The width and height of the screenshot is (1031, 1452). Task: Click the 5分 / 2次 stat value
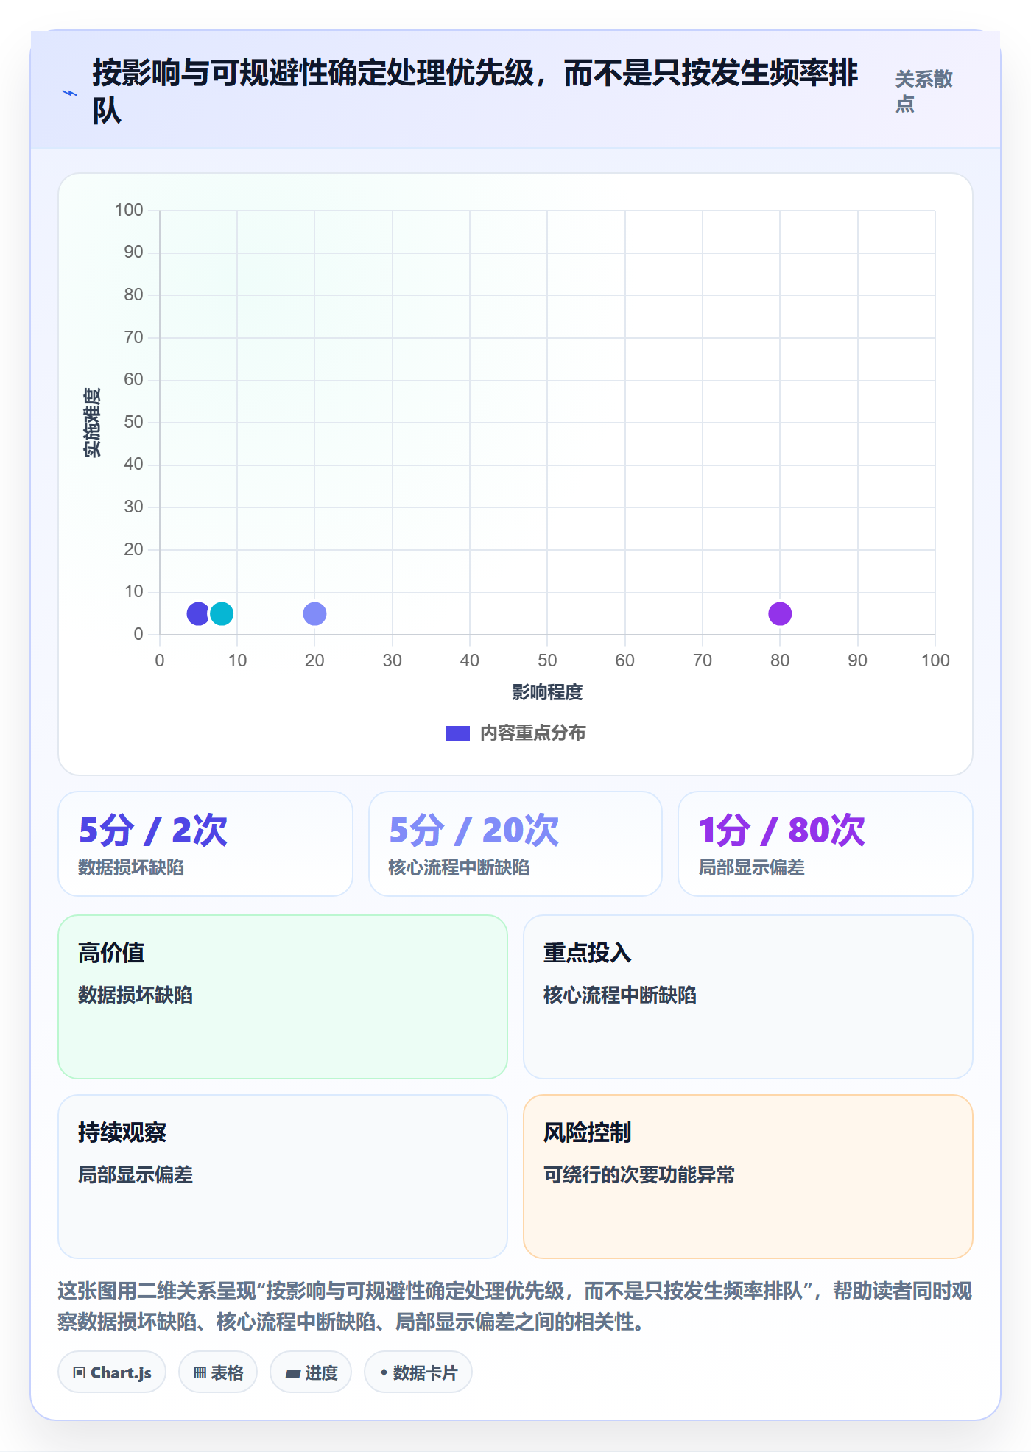point(153,831)
